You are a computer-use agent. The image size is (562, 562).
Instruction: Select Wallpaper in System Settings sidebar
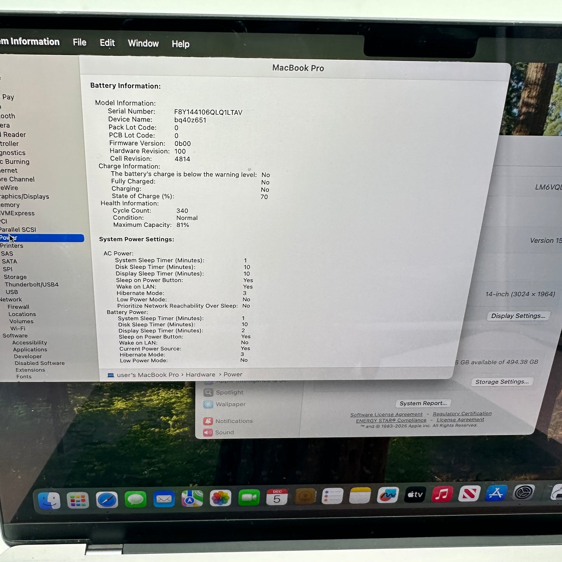click(230, 404)
